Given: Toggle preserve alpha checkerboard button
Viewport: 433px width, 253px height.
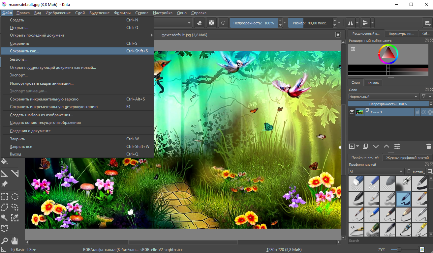Looking at the screenshot, I should click(x=211, y=23).
